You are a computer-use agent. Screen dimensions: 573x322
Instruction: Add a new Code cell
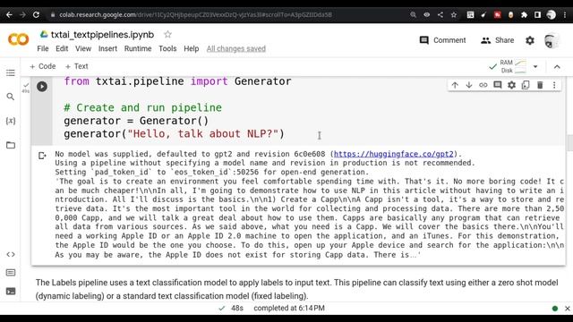pyautogui.click(x=42, y=66)
